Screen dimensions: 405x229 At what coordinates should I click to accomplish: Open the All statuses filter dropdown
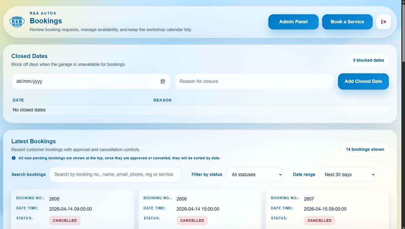coord(255,175)
